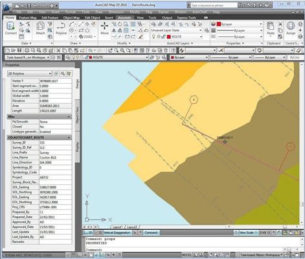The image size is (305, 259).
Task: Click the Command button in the status strip
Action: tap(151, 232)
